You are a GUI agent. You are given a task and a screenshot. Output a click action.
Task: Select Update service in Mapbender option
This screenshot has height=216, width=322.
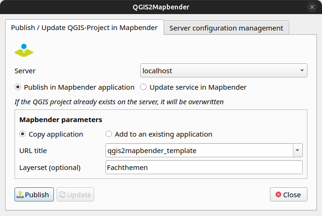(143, 87)
